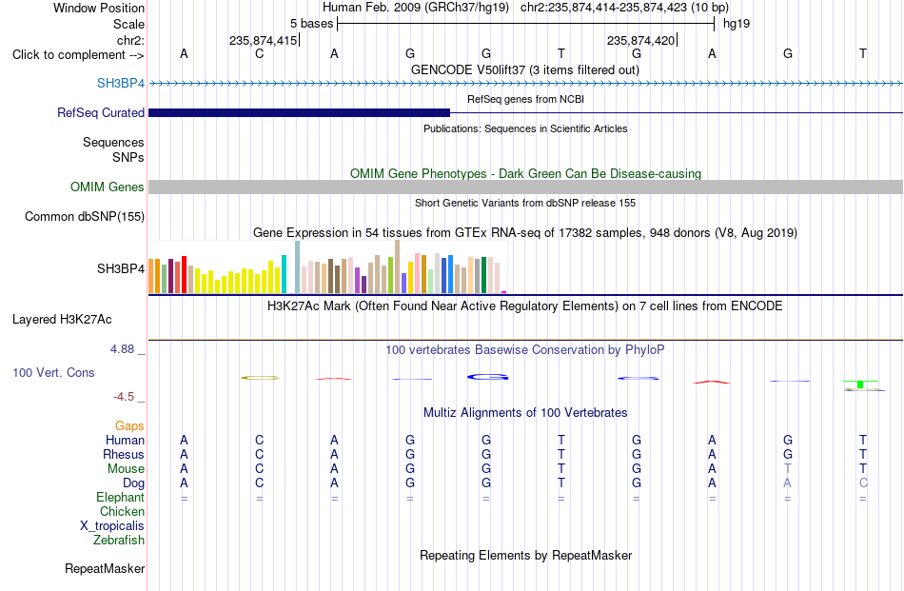The height and width of the screenshot is (591, 904).
Task: Click the blue SH3BP4 GENCODE gene label
Action: (x=121, y=83)
